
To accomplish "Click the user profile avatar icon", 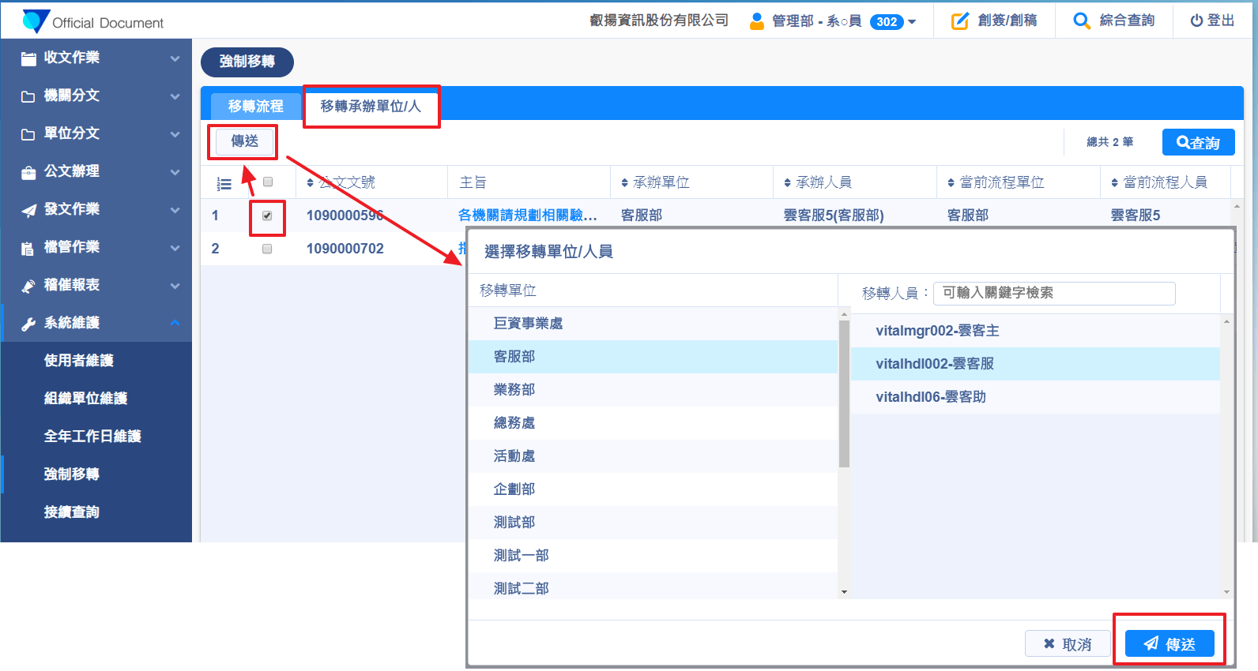I will coord(756,21).
